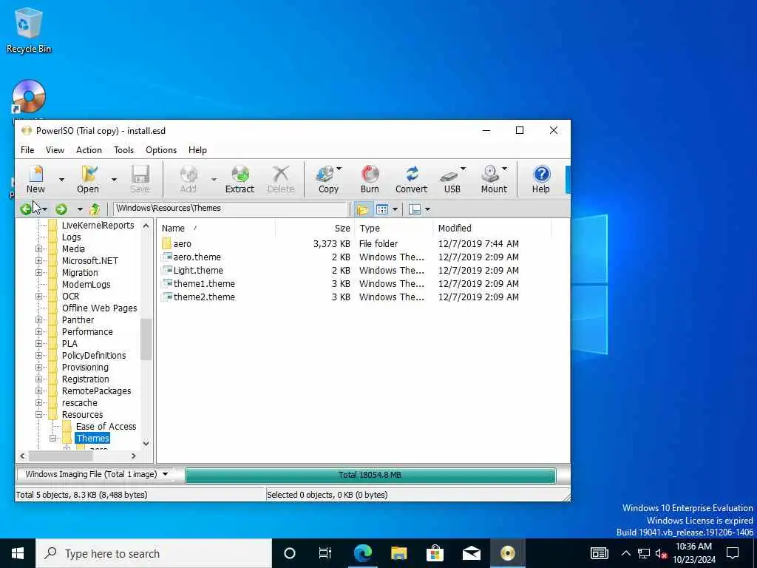Expand the Microsoft.NET folder node
757x568 pixels.
[x=38, y=261]
